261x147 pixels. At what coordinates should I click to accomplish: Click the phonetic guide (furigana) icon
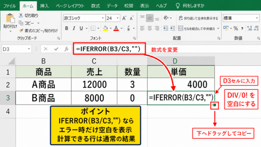pos(128,28)
